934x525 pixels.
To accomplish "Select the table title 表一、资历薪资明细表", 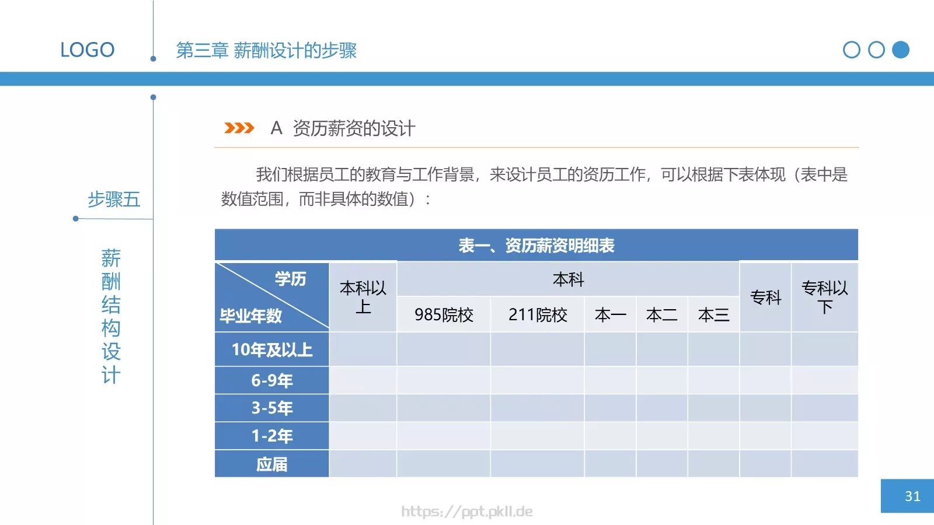I will pyautogui.click(x=536, y=246).
